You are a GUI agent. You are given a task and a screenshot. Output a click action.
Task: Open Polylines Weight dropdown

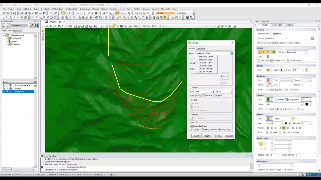pyautogui.click(x=310, y=80)
